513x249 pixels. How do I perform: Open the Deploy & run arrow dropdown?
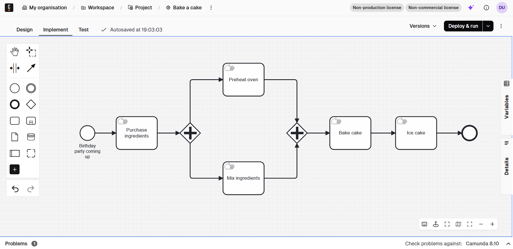(488, 26)
